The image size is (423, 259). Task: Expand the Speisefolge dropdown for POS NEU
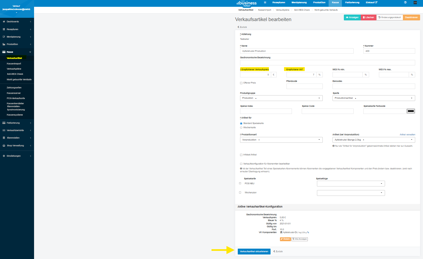(351, 184)
